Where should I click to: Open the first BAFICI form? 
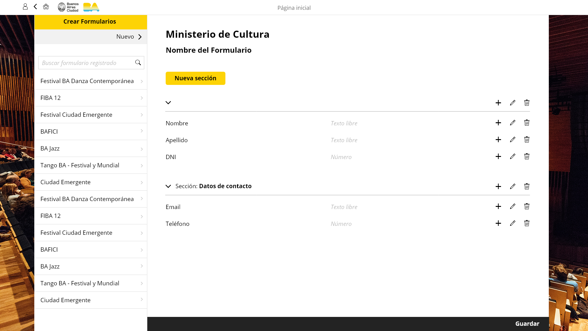91,131
